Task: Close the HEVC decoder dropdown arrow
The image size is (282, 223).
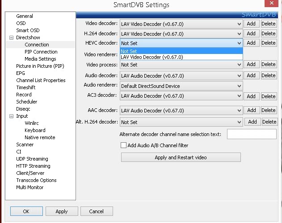Action: tap(239, 43)
